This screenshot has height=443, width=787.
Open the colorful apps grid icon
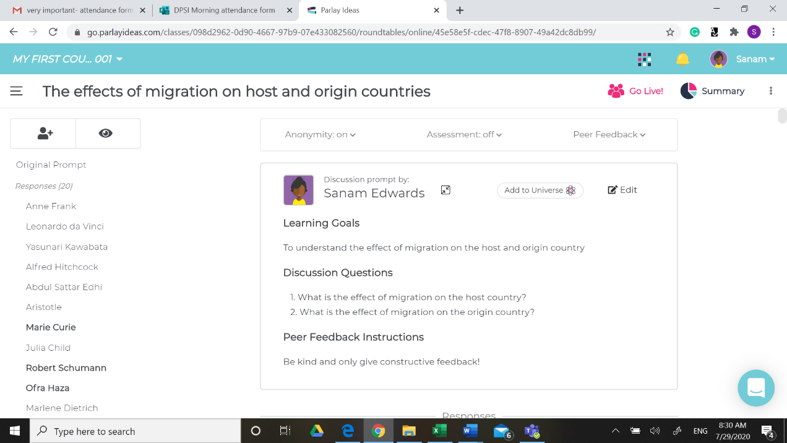(644, 59)
